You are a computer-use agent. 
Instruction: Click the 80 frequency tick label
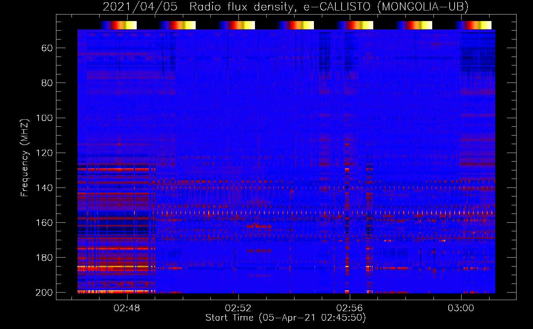tap(47, 83)
